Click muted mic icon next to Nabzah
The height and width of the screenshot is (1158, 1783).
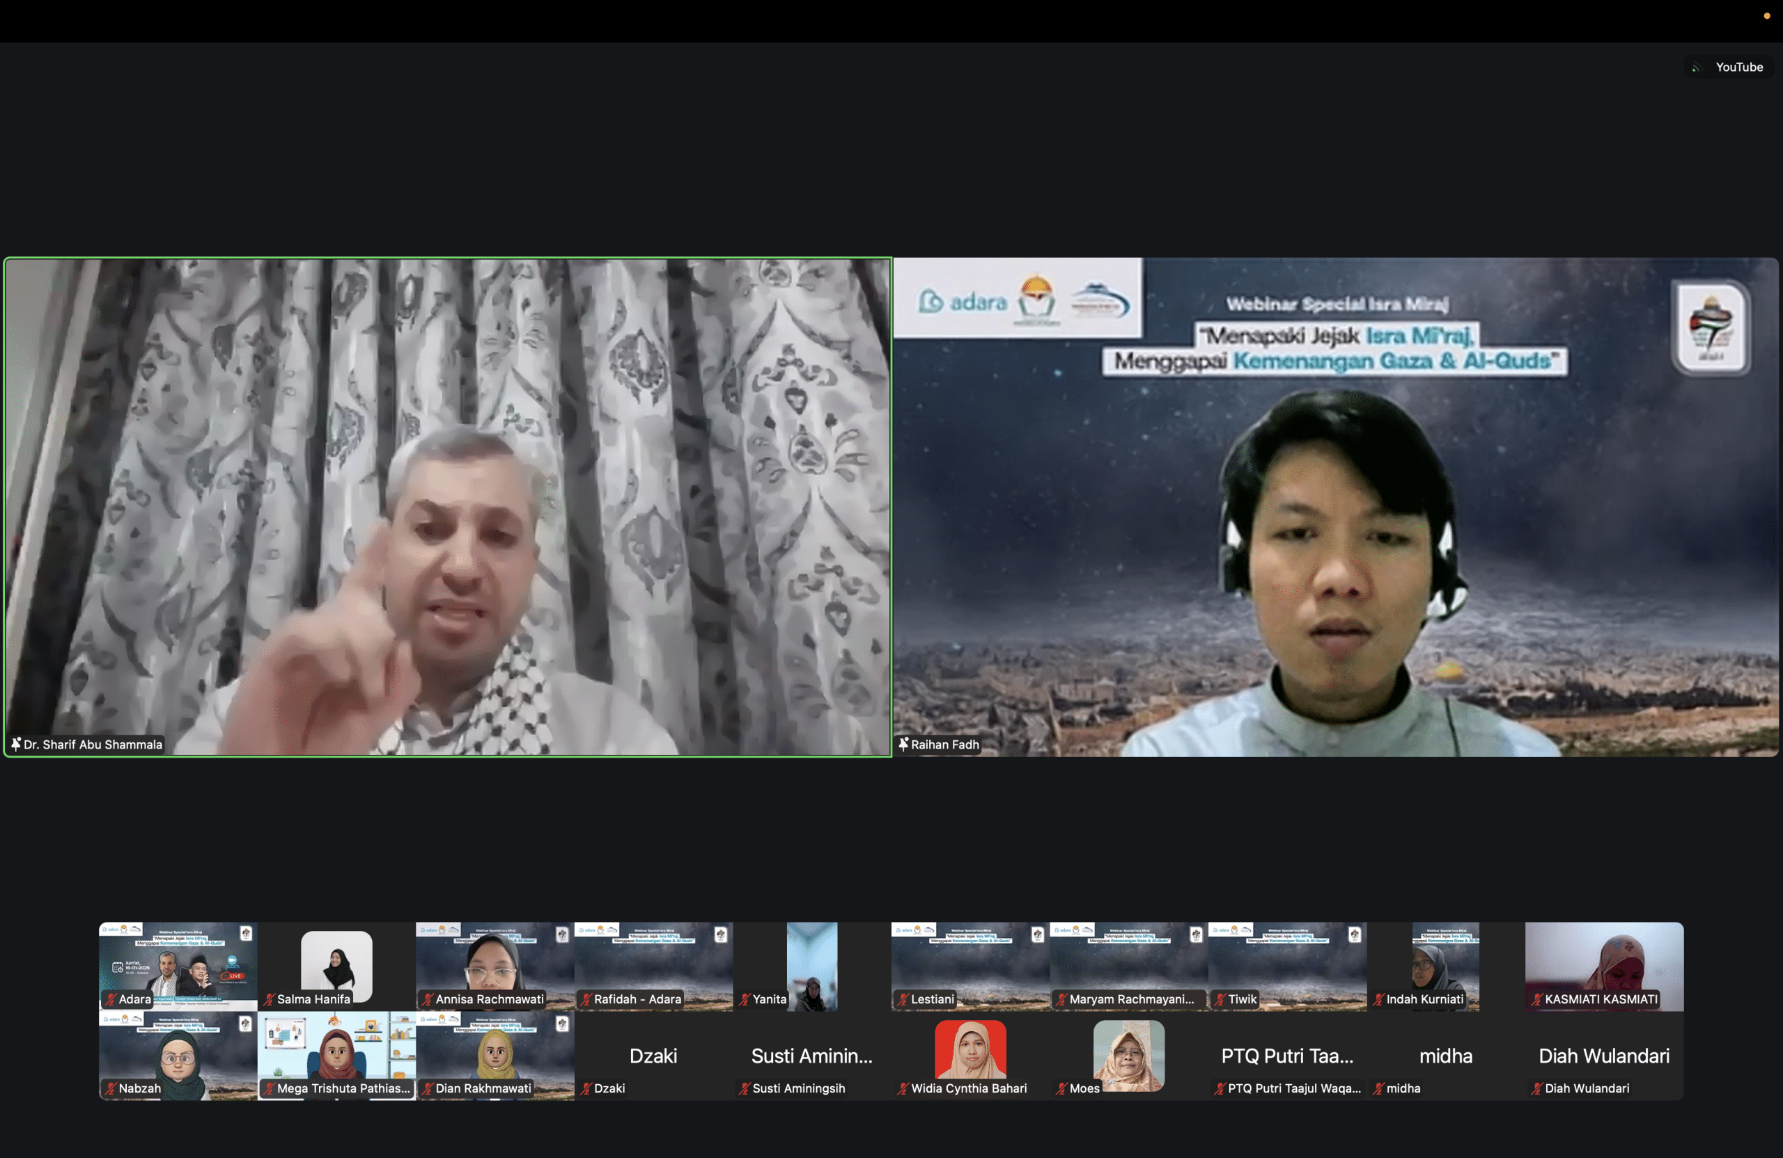(111, 1088)
